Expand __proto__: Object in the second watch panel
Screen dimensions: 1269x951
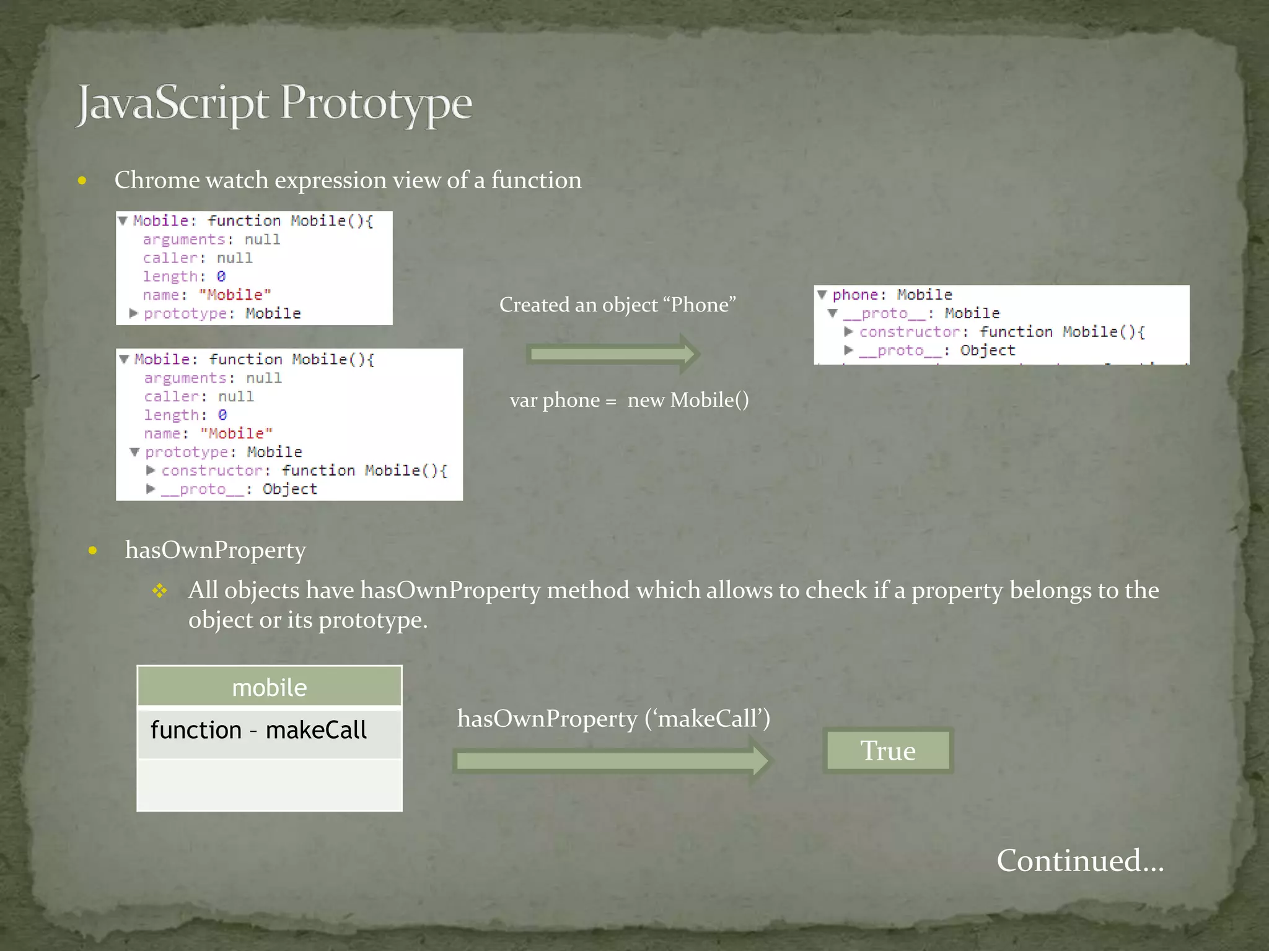point(151,489)
